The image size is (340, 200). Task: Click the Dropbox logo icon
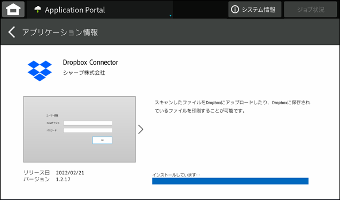40,71
